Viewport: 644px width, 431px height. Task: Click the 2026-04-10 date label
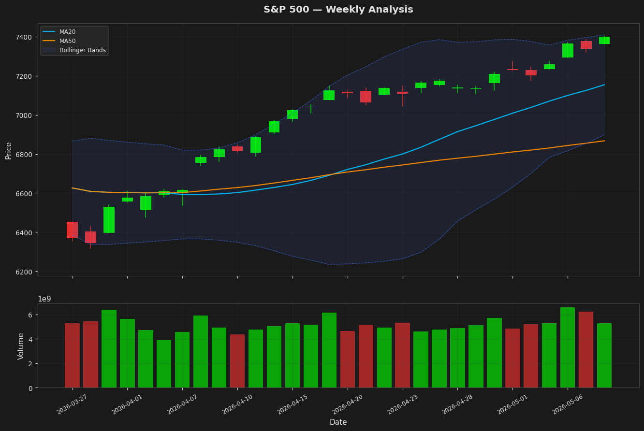237,404
